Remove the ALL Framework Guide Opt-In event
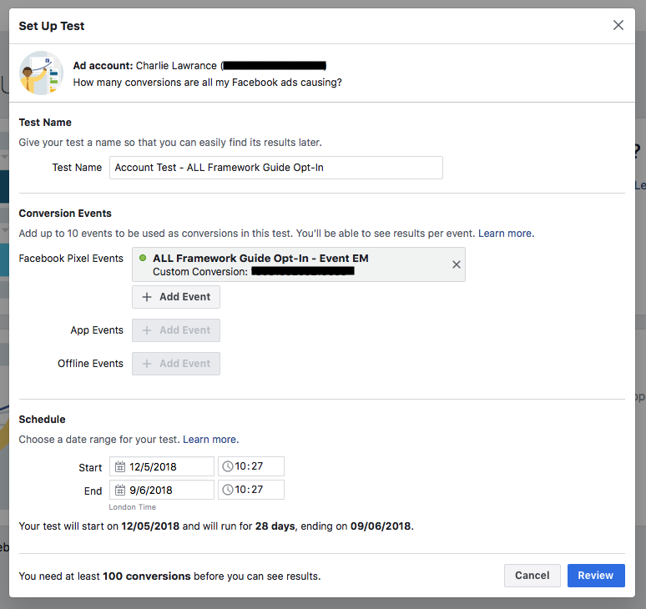 (456, 264)
